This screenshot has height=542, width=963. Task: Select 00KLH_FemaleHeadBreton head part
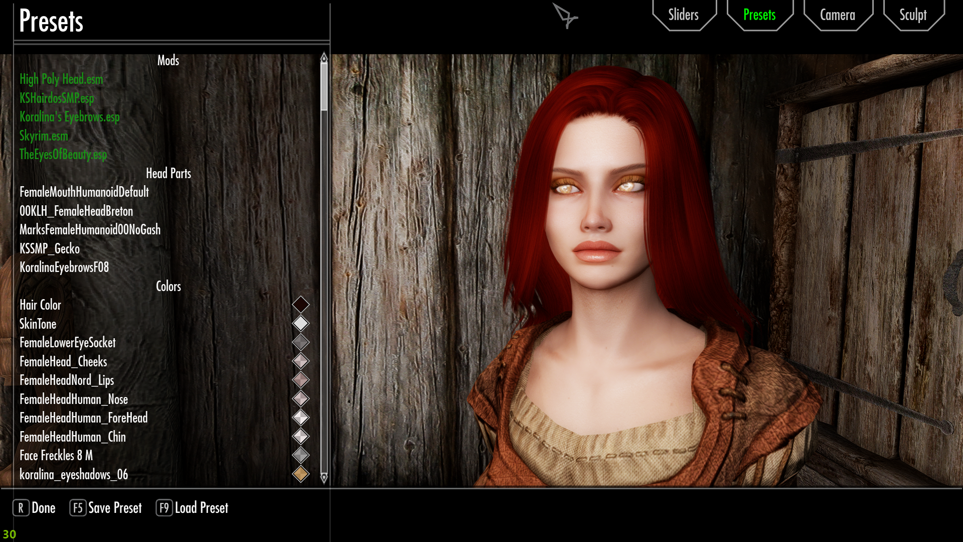click(x=76, y=211)
